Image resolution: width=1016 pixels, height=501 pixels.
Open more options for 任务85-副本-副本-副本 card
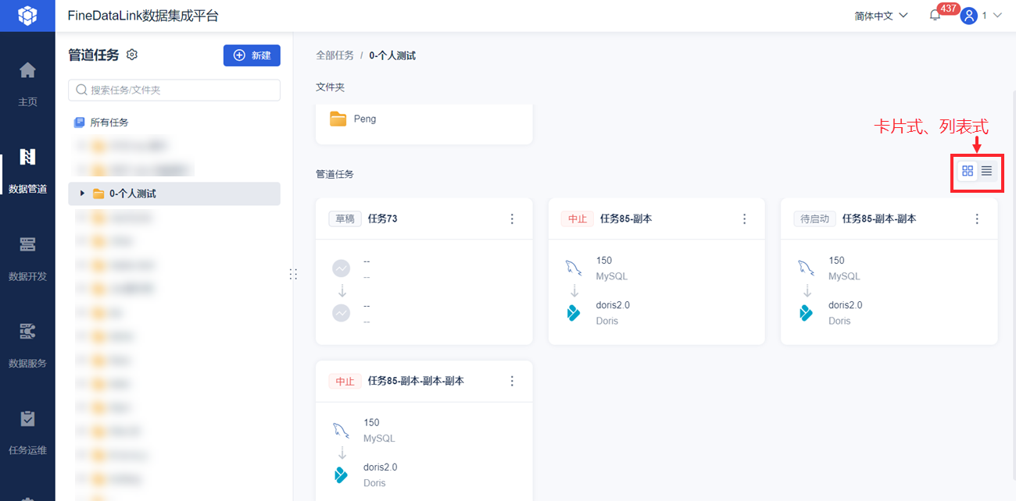(x=512, y=382)
